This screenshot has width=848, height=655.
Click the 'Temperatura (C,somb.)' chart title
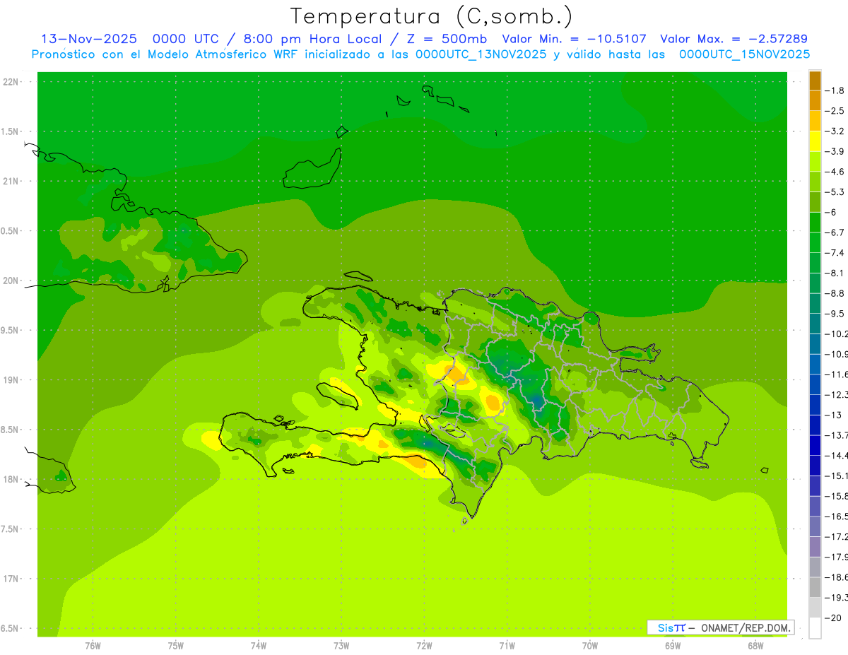tap(432, 16)
